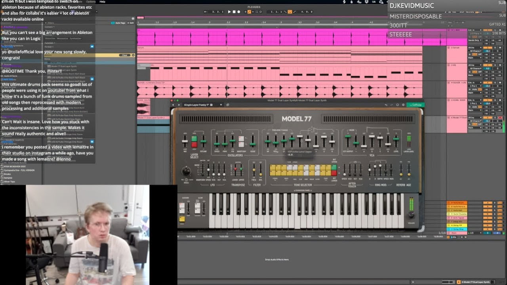The width and height of the screenshot is (507, 285).
Task: Click the Clear button in the browser search
Action: (124, 55)
